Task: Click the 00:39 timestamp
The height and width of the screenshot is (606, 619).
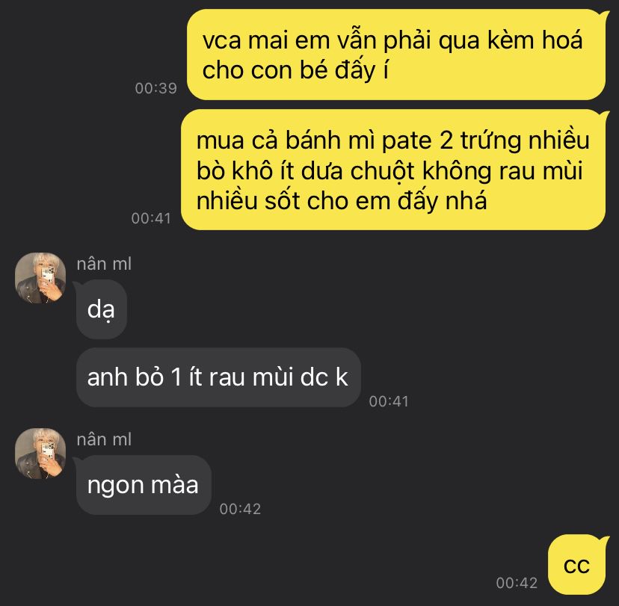Action: click(x=156, y=88)
